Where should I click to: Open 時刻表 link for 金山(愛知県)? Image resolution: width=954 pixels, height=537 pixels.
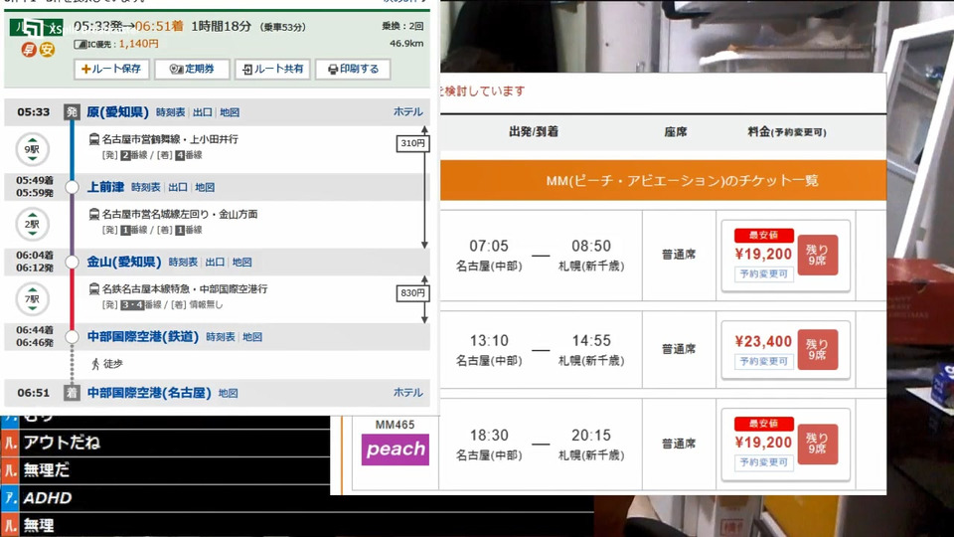point(183,262)
